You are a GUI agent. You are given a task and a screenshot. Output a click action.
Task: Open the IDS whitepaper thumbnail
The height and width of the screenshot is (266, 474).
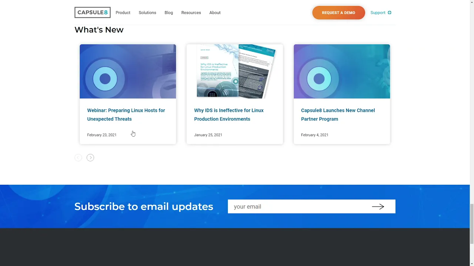(235, 71)
